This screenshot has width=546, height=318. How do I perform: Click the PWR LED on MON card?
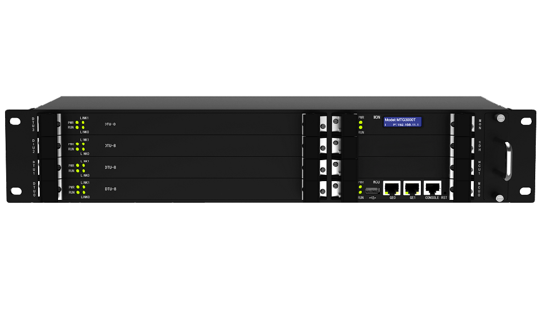361,122
